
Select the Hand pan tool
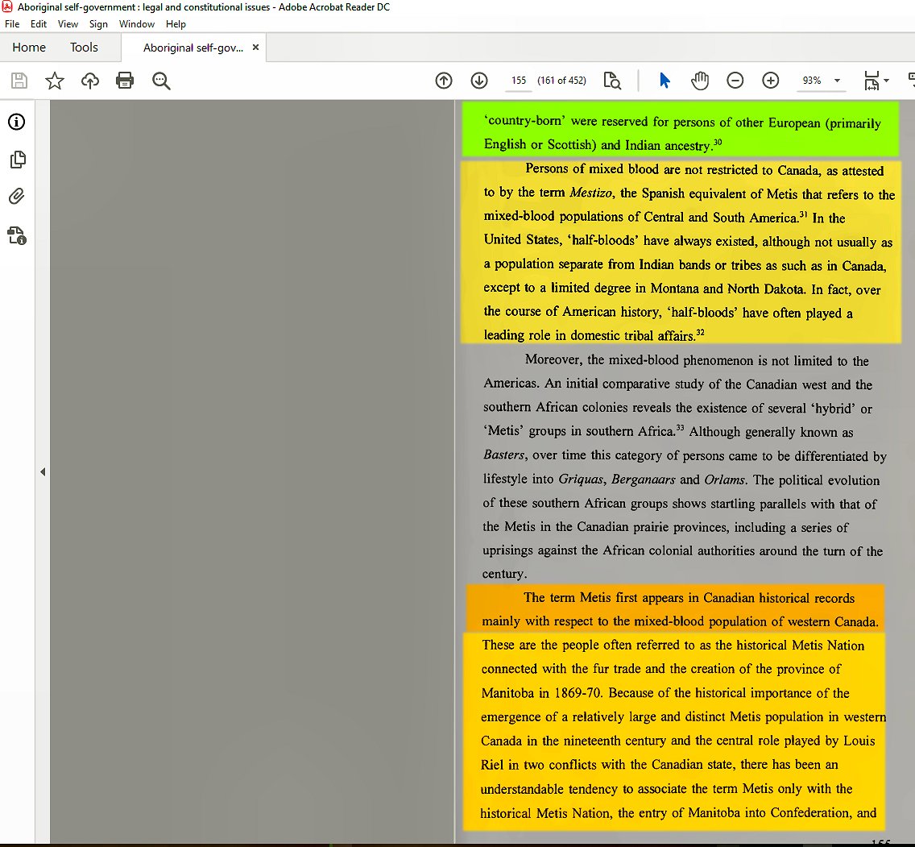pos(700,81)
